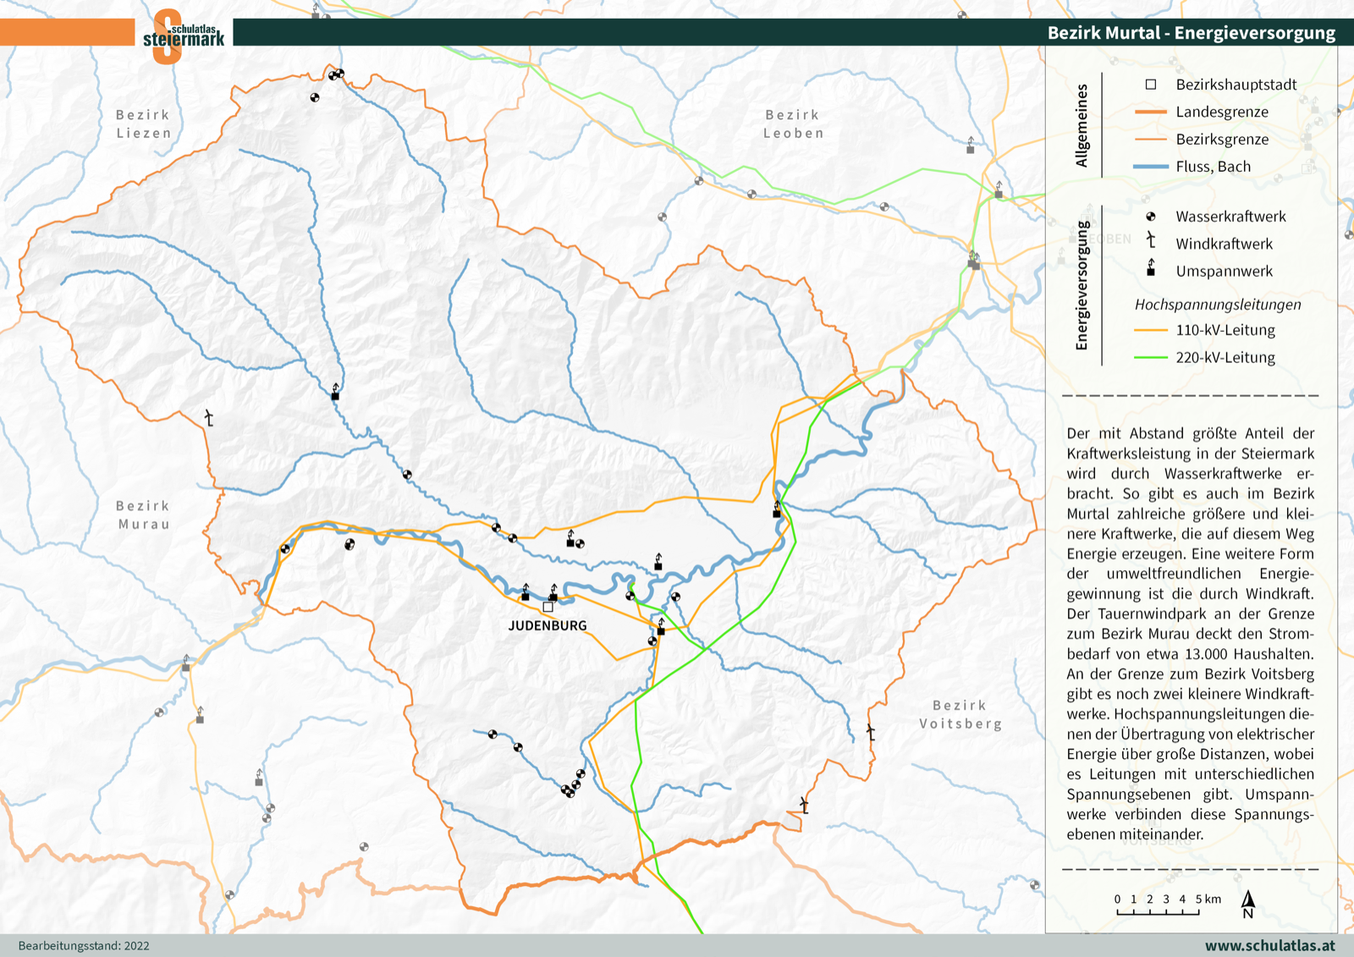The width and height of the screenshot is (1354, 957).
Task: Select the 'Bezirk Voitsberg' map label
Action: click(960, 714)
